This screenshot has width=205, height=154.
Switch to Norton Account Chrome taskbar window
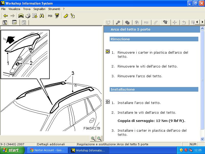tap(47, 150)
